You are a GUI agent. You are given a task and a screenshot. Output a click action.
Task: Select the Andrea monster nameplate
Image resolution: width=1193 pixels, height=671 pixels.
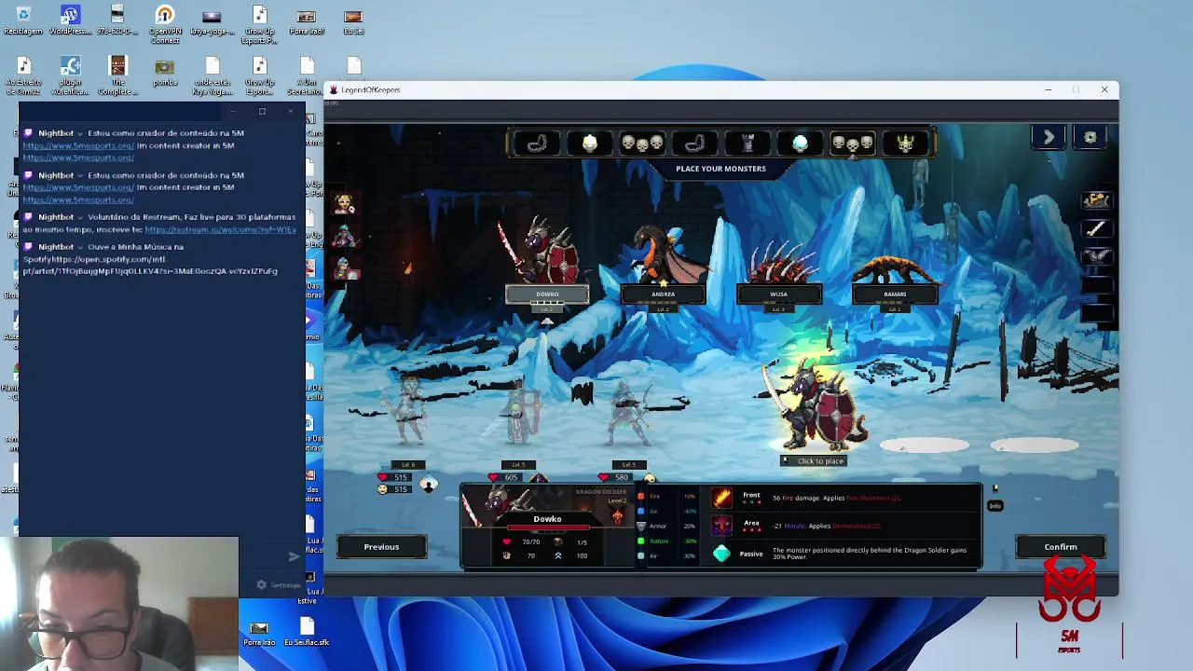point(663,294)
